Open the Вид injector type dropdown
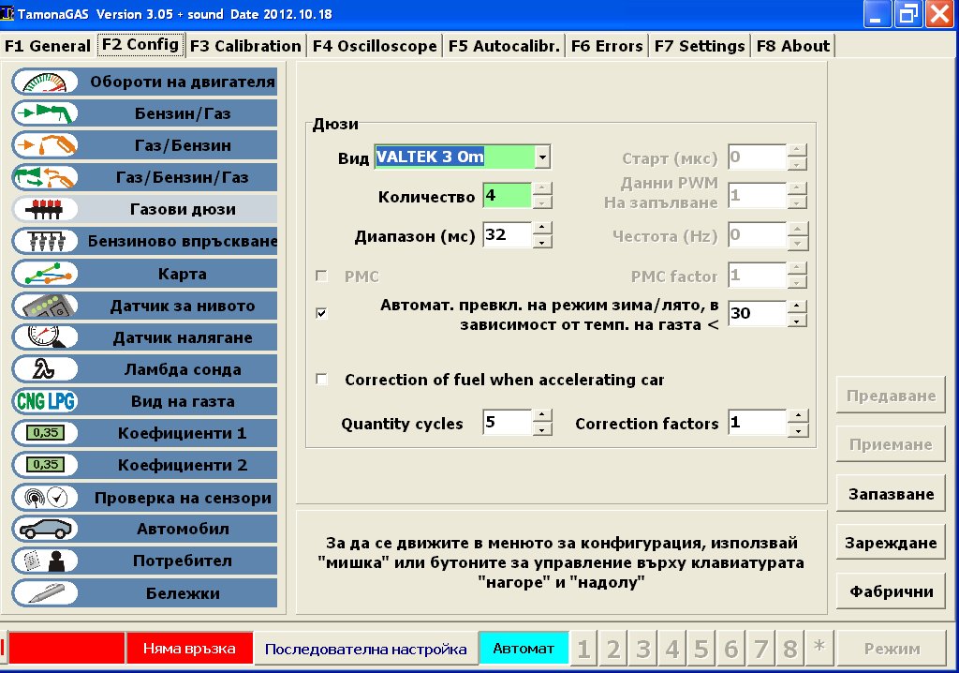The width and height of the screenshot is (959, 673). [542, 157]
